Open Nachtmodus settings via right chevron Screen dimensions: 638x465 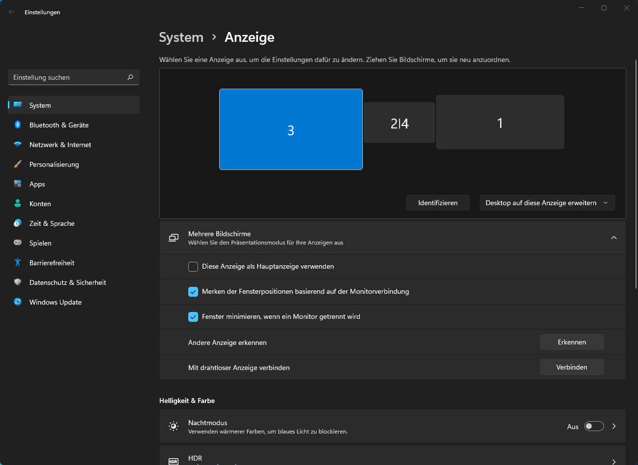[x=614, y=426]
